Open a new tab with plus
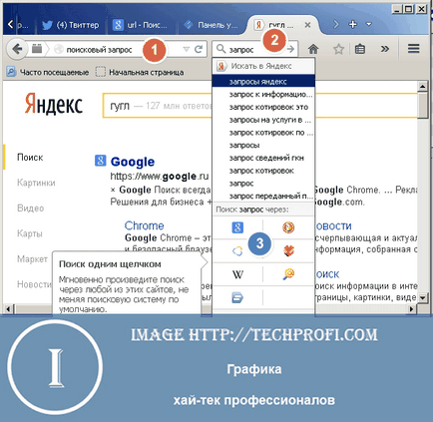This screenshot has height=422, width=433. click(x=352, y=24)
